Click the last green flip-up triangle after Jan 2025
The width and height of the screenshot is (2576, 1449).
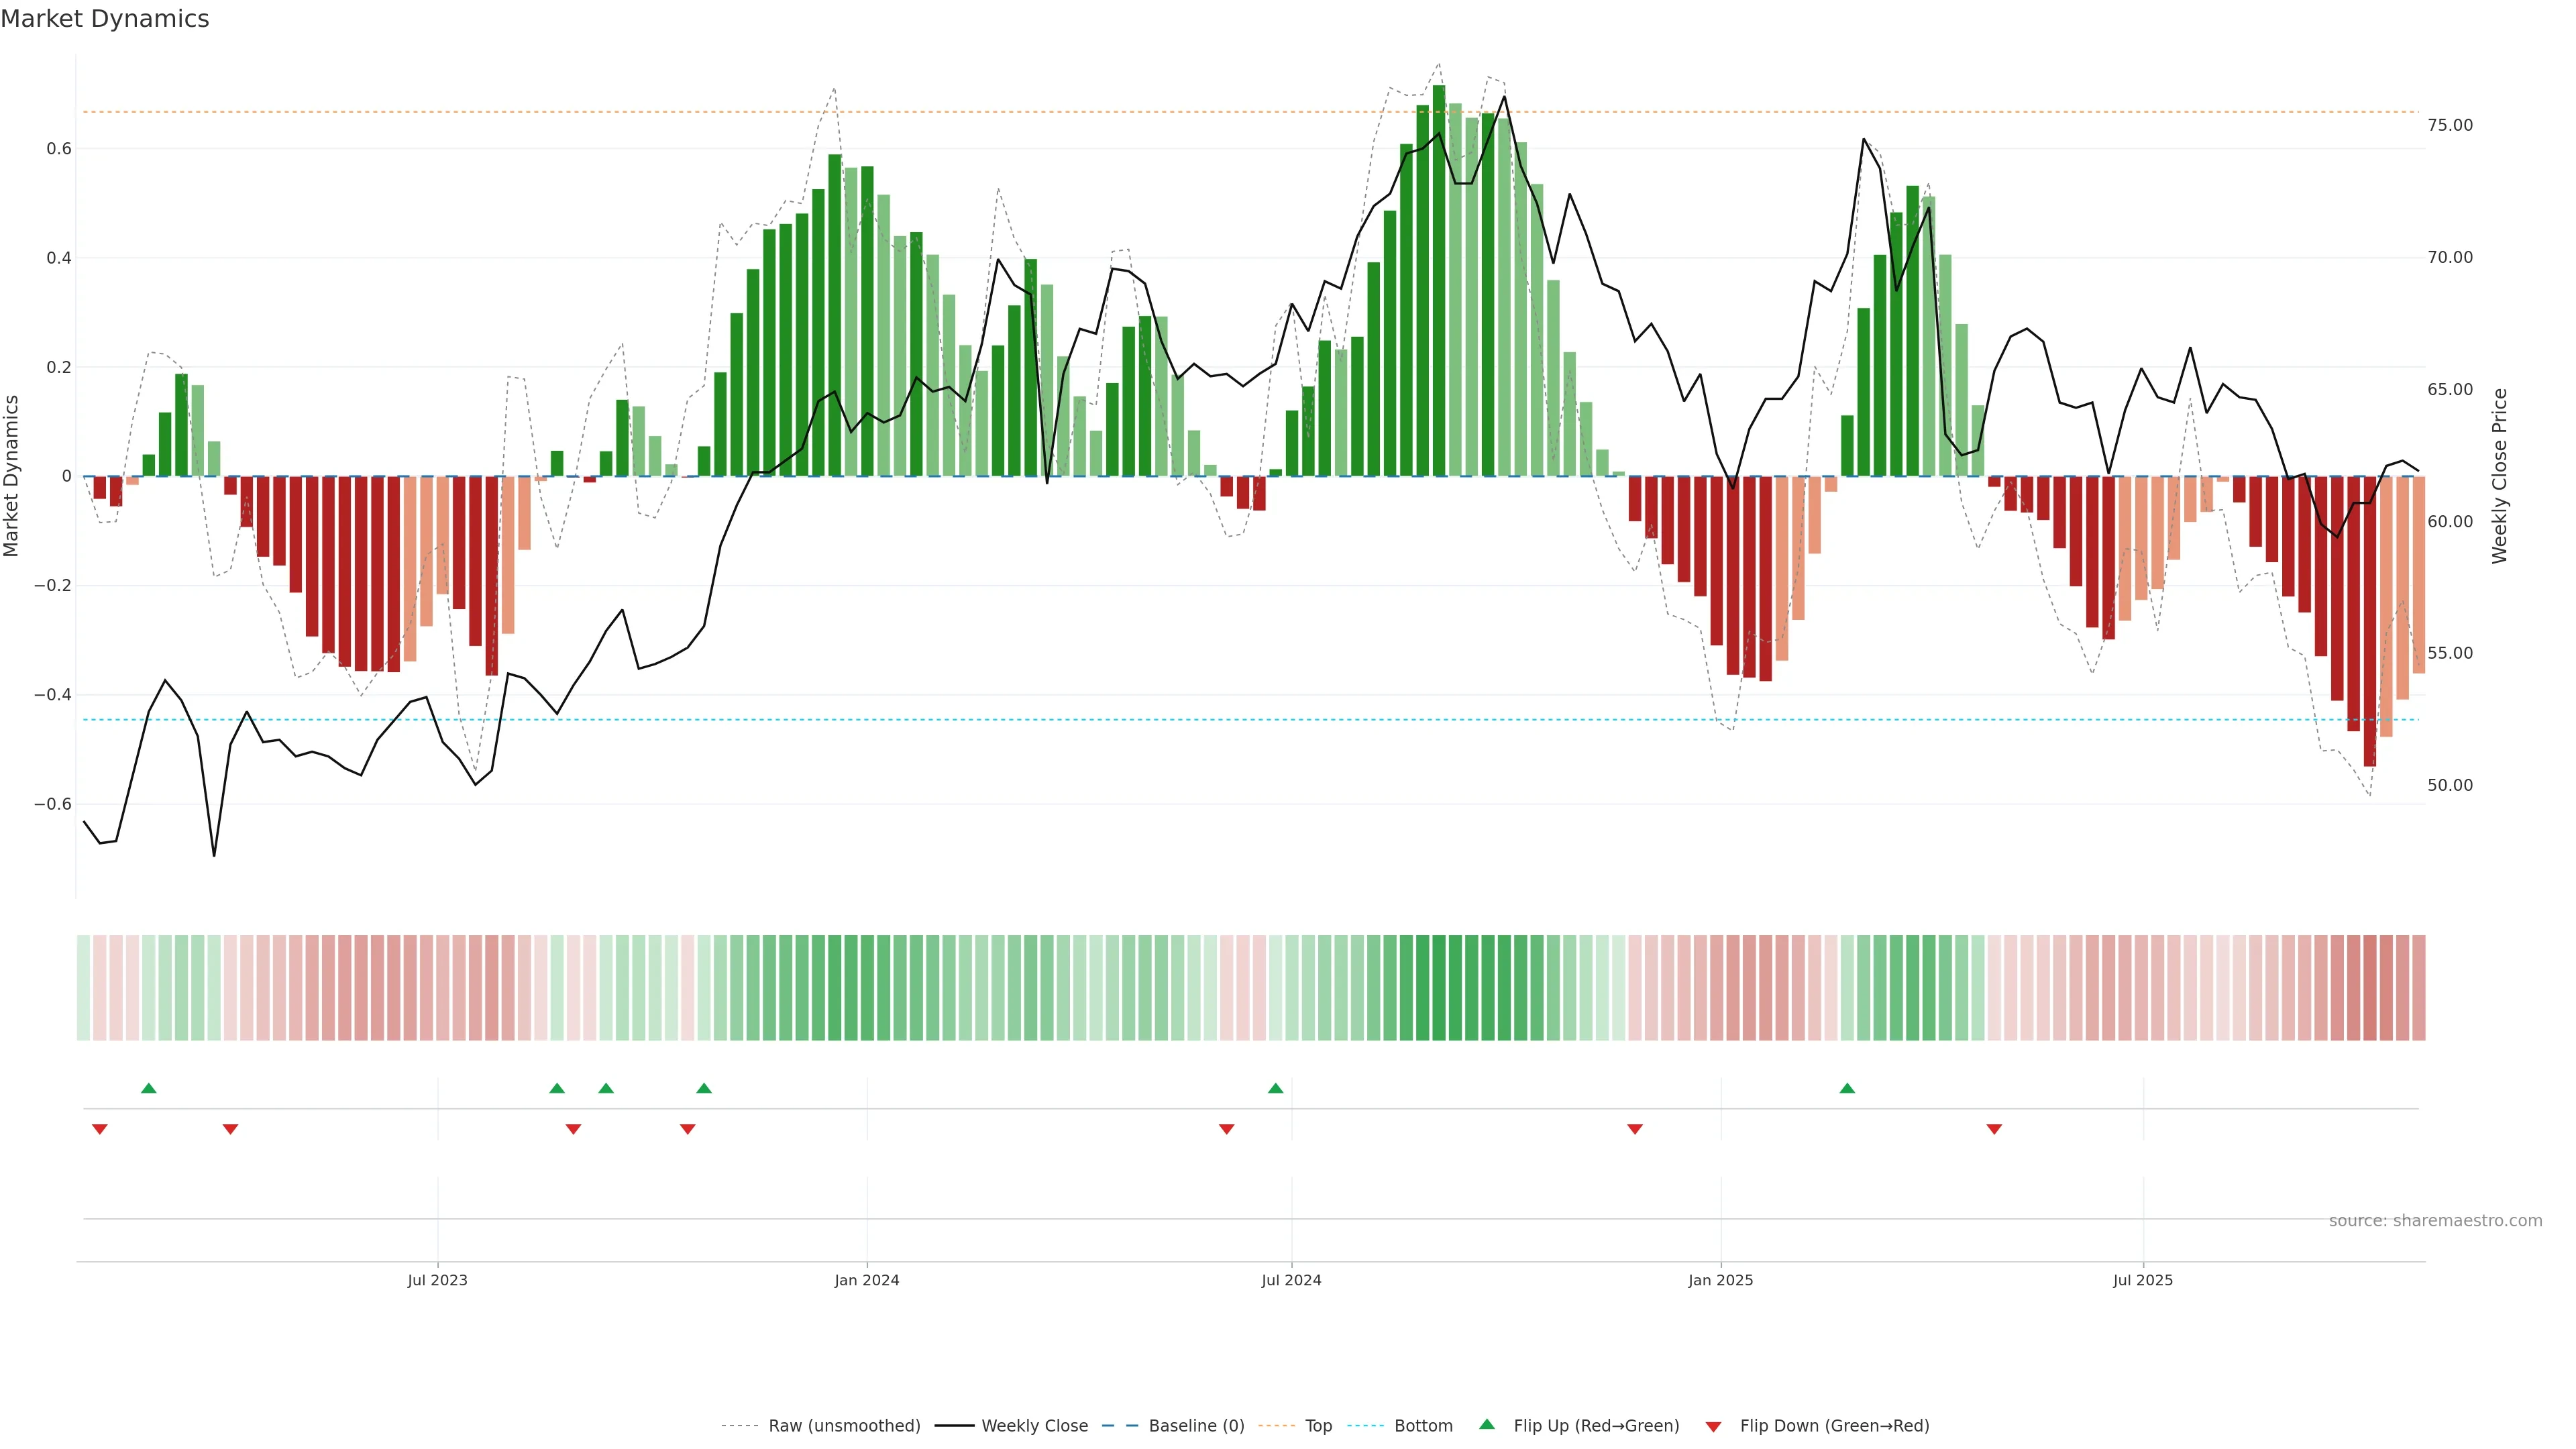tap(1847, 1088)
